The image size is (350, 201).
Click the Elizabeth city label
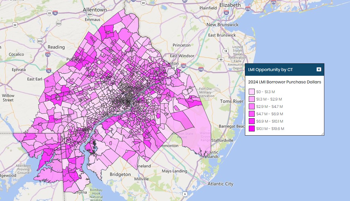(230, 5)
